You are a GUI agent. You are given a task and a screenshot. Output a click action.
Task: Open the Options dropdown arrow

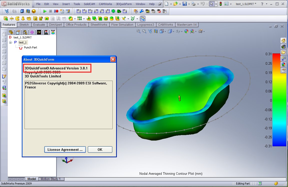tap(231, 4)
